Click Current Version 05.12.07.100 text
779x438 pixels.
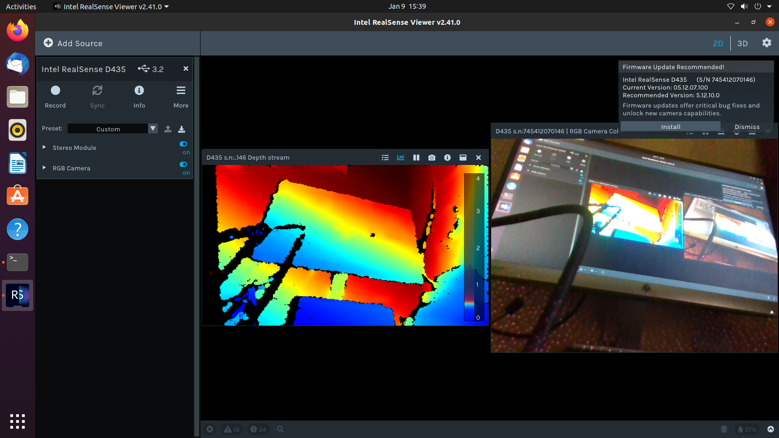pos(665,88)
